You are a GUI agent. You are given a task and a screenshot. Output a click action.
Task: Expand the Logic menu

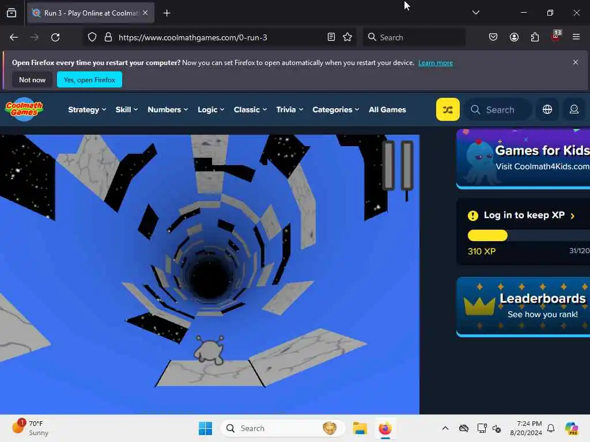[211, 109]
